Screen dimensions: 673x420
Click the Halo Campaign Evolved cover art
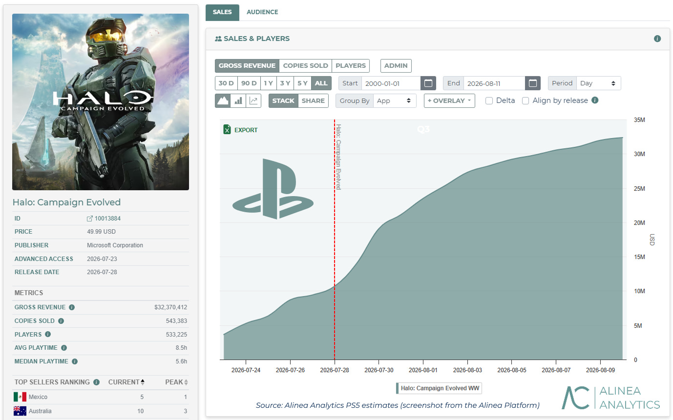101,102
